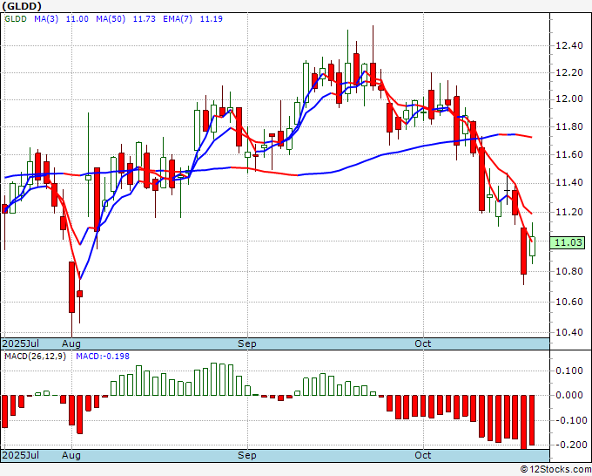592x476 pixels.
Task: Click the 12.20 price axis label
Action: click(569, 72)
